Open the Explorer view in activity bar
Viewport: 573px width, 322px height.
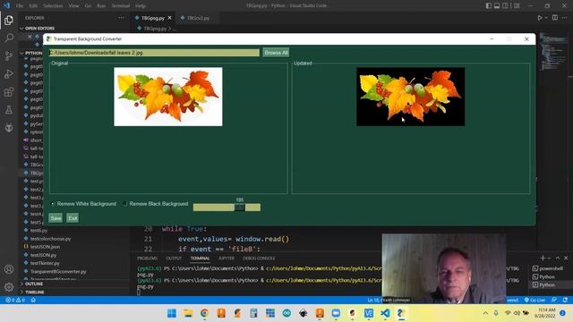pyautogui.click(x=9, y=20)
